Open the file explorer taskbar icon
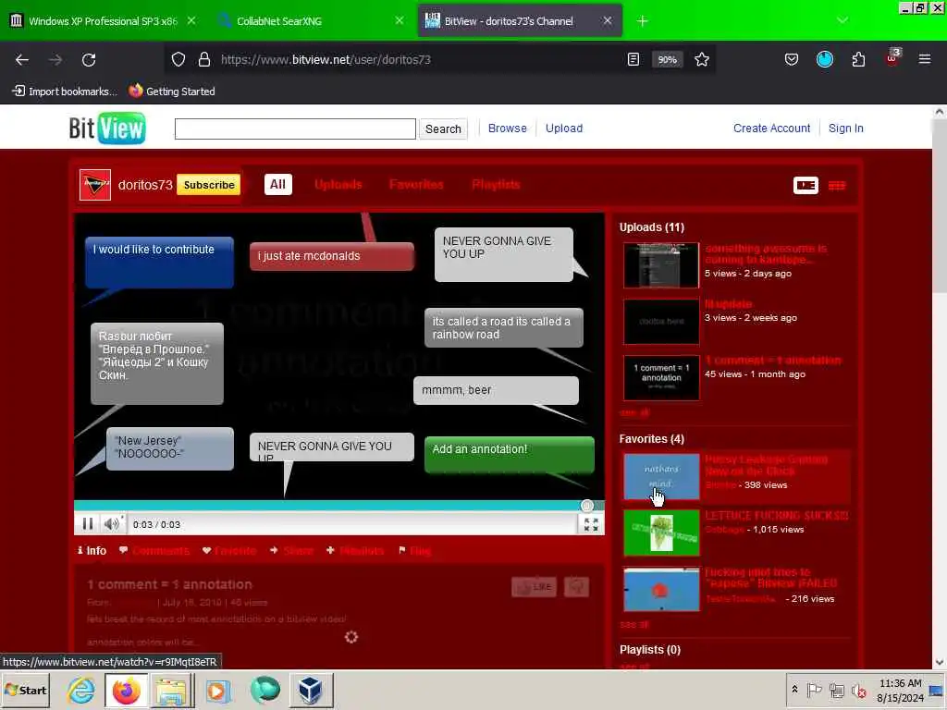 [x=171, y=690]
